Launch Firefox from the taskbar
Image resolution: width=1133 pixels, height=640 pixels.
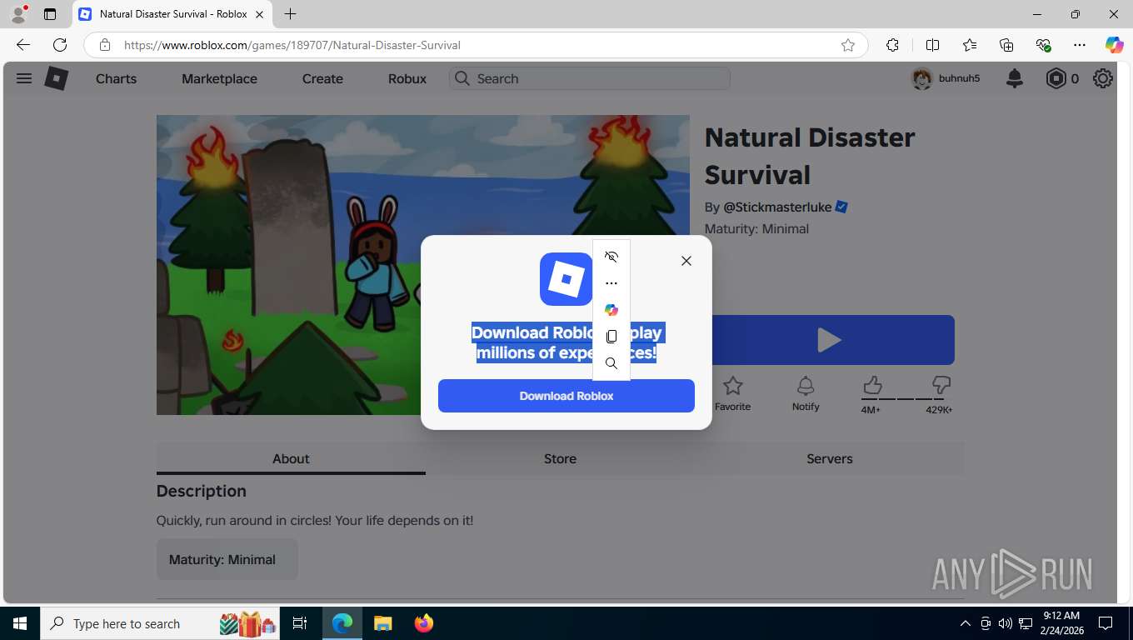pos(423,623)
